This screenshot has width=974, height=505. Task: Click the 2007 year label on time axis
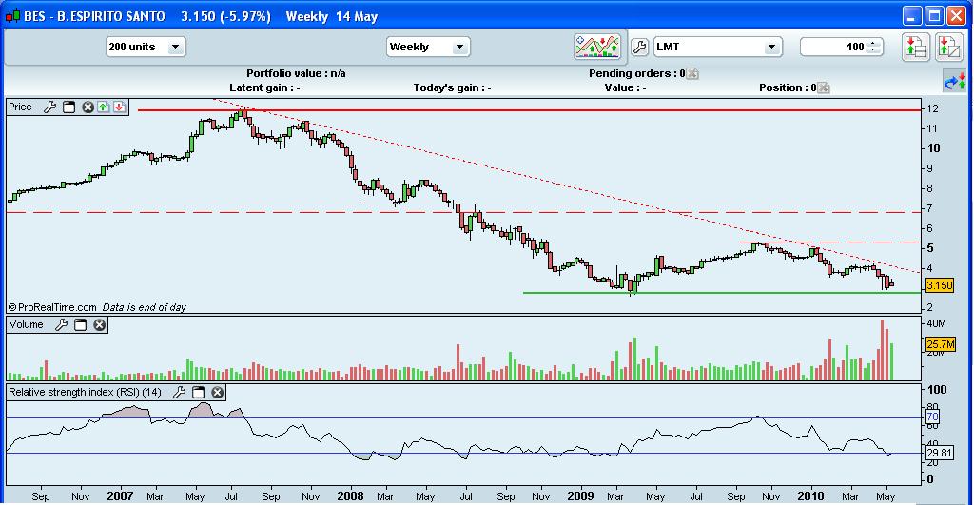120,495
